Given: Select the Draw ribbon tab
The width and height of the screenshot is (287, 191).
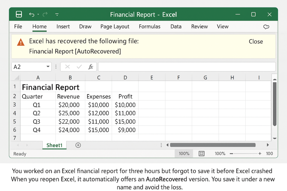Looking at the screenshot, I should [x=85, y=27].
